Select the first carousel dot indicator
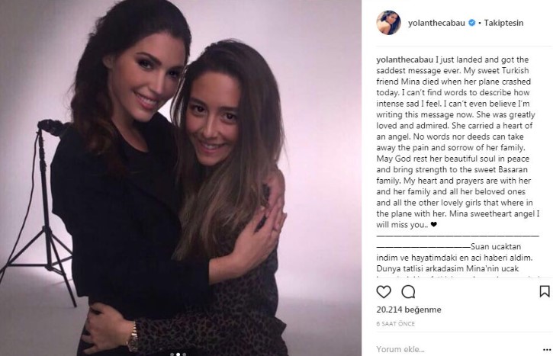The height and width of the screenshot is (356, 553). pyautogui.click(x=172, y=354)
